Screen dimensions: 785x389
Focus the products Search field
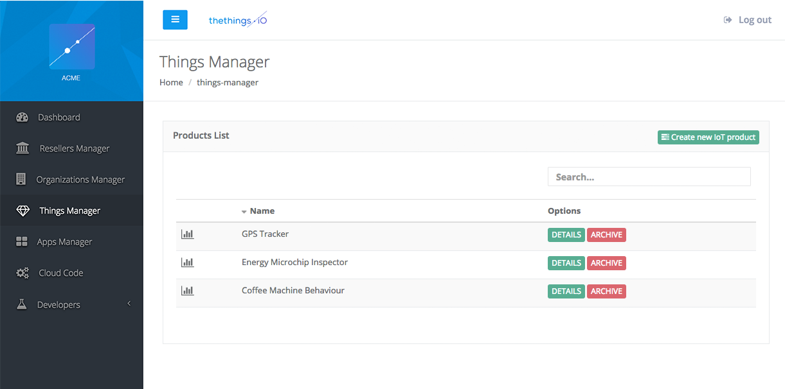[x=649, y=177]
